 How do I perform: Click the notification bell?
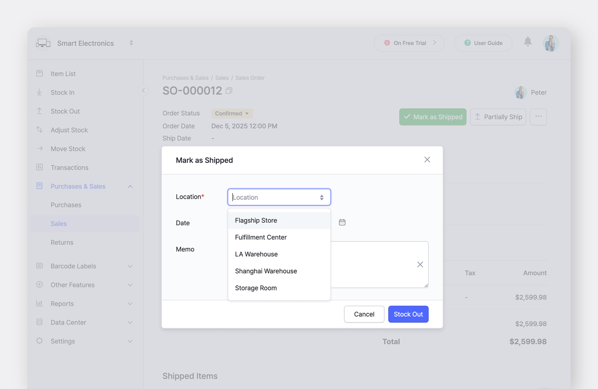pos(528,43)
